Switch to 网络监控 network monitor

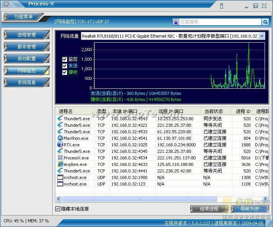(x=26, y=70)
